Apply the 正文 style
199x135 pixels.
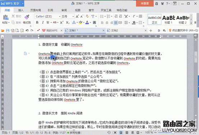tap(154, 20)
